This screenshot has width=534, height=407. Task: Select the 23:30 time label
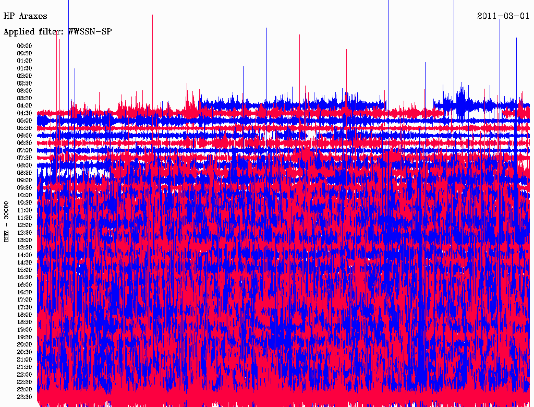(25, 397)
